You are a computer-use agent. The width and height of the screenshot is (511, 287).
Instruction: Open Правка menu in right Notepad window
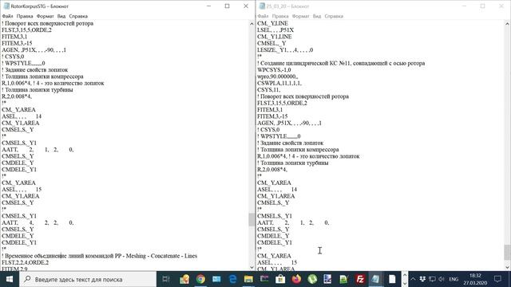(x=280, y=16)
